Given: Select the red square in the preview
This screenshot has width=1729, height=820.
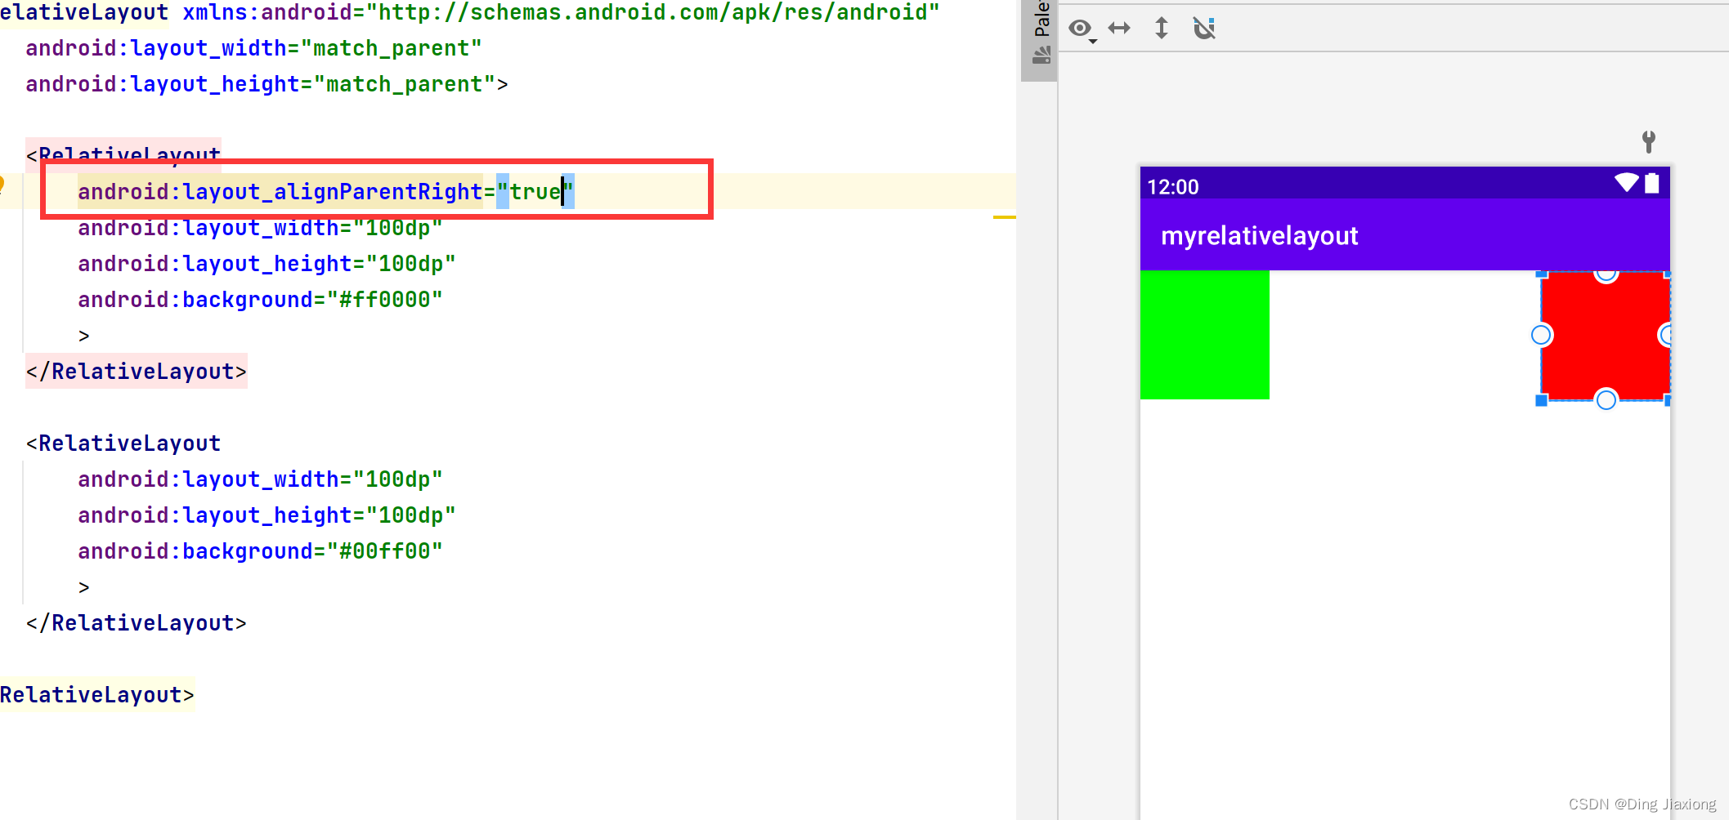Looking at the screenshot, I should pos(1605,336).
